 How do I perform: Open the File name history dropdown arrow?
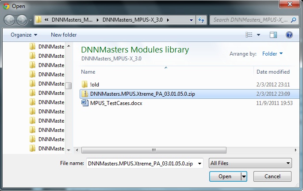click(199, 164)
